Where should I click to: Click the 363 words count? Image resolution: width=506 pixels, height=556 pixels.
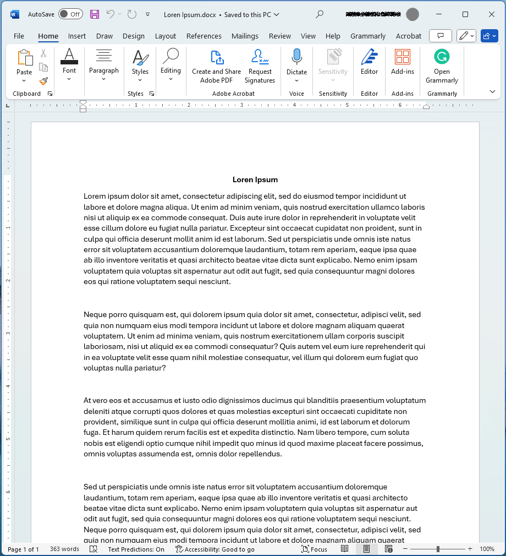64,549
